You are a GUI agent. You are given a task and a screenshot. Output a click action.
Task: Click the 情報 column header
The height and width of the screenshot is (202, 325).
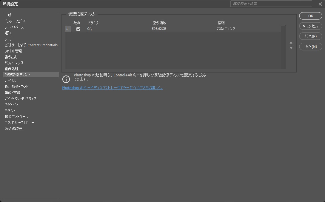tap(221, 23)
